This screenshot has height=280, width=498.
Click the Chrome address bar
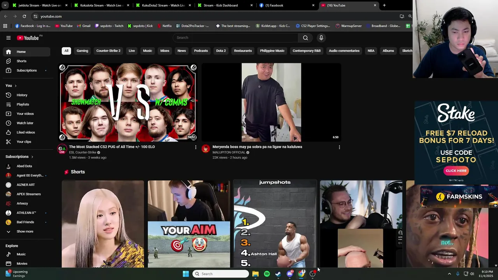(x=218, y=16)
